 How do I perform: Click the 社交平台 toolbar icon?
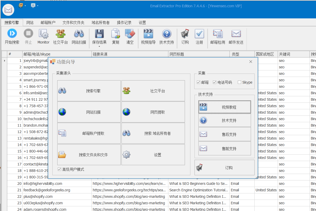(x=60, y=34)
